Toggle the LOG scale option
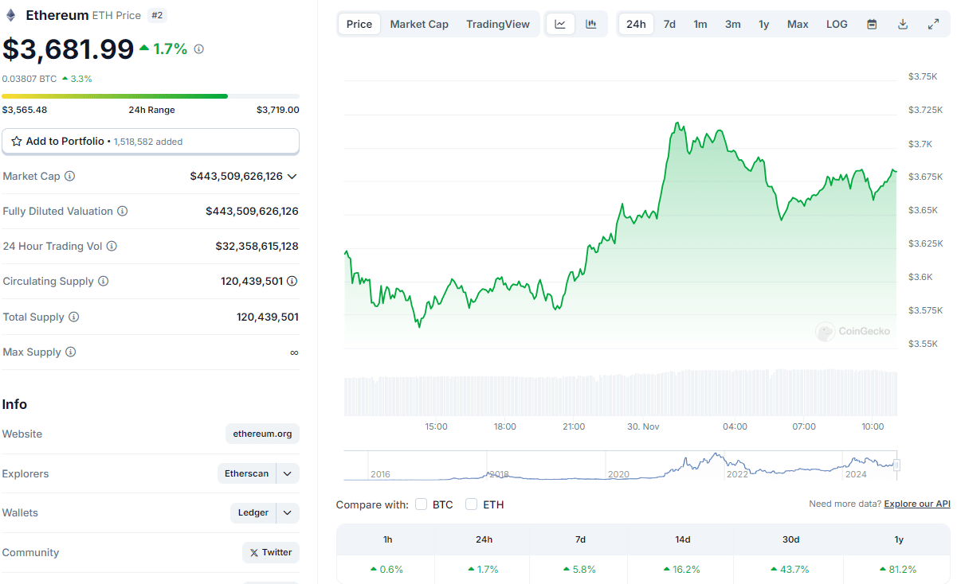This screenshot has width=957, height=584. tap(837, 24)
